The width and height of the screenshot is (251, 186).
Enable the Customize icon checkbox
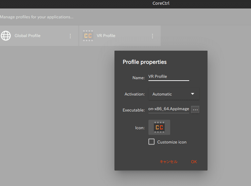click(x=151, y=141)
